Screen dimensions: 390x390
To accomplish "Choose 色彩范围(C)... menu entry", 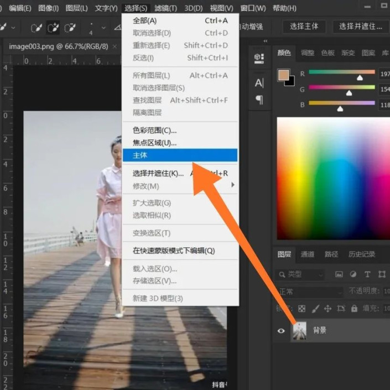I will (x=180, y=130).
